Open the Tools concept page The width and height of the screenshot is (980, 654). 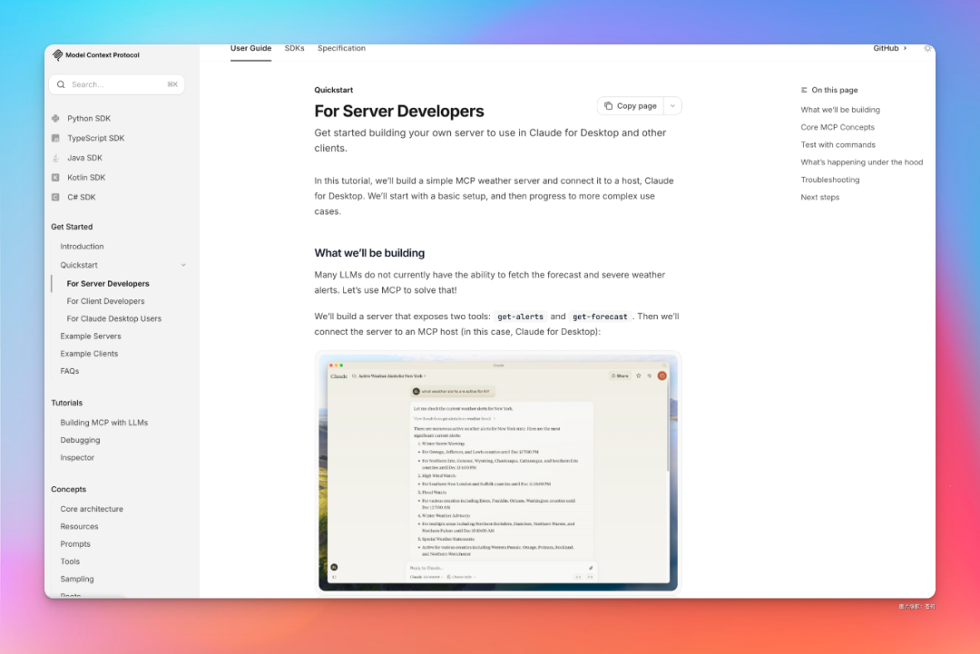(70, 561)
